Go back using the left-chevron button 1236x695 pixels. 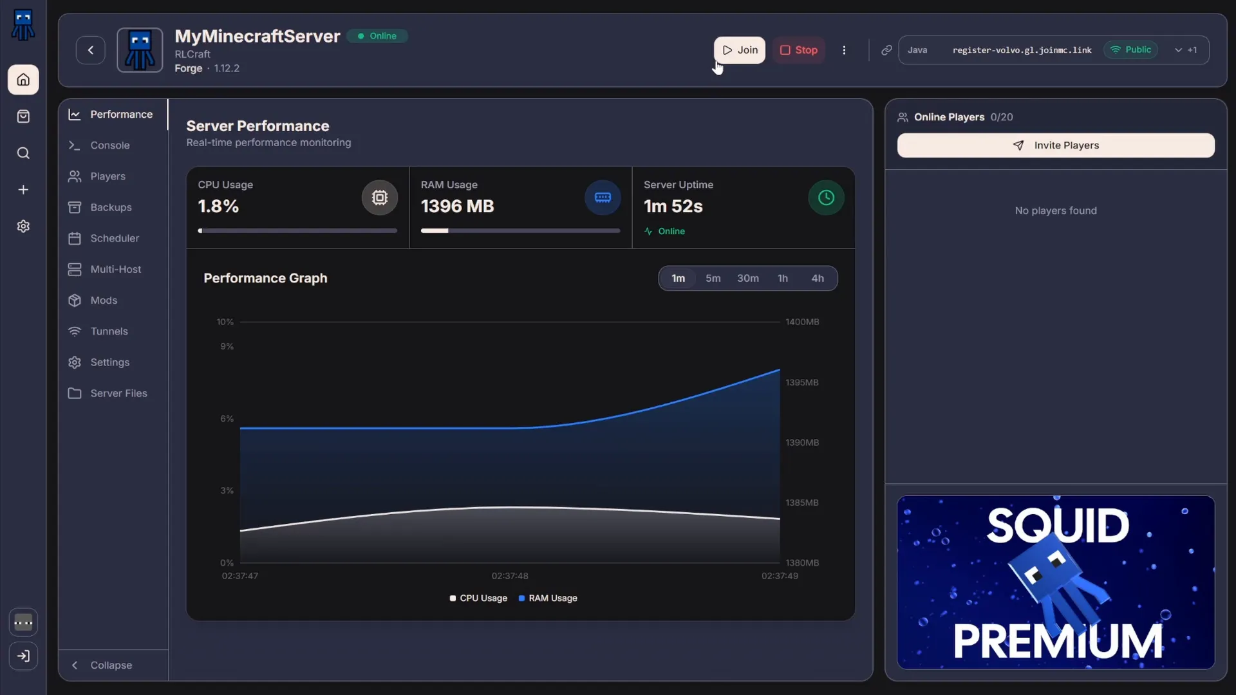91,50
